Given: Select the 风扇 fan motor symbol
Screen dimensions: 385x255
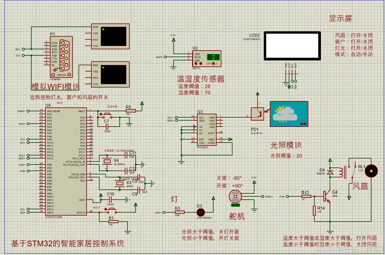Looking at the screenshot, I should pyautogui.click(x=371, y=171).
